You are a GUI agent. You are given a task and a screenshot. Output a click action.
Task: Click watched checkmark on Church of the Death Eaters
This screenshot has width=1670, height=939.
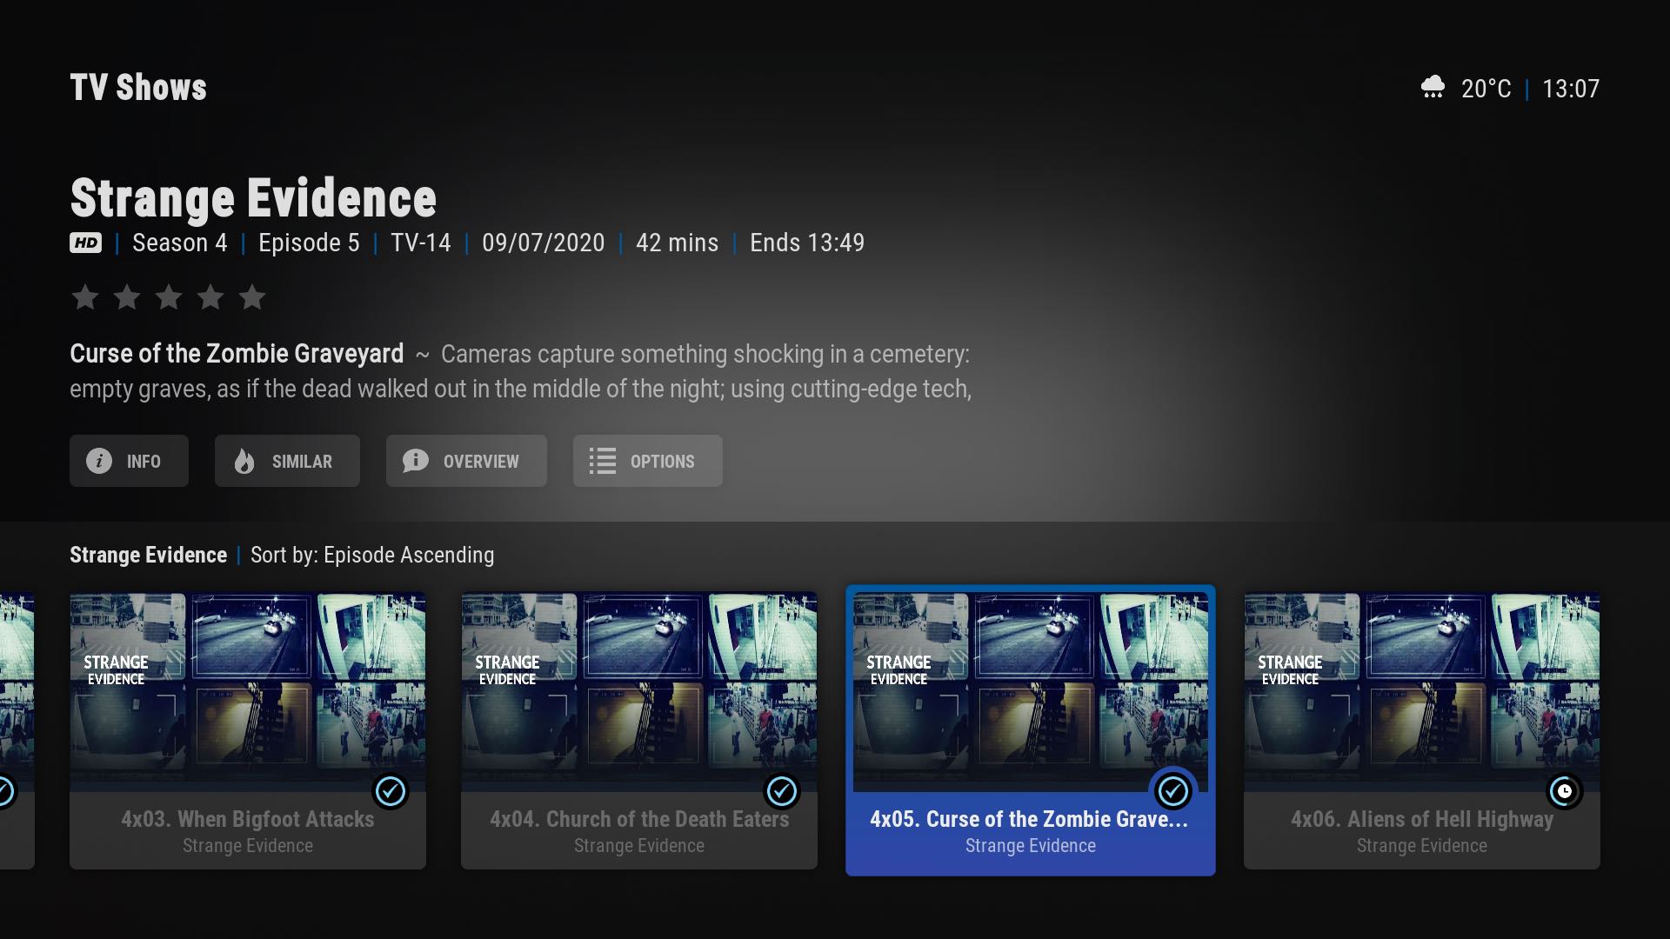[x=782, y=791]
